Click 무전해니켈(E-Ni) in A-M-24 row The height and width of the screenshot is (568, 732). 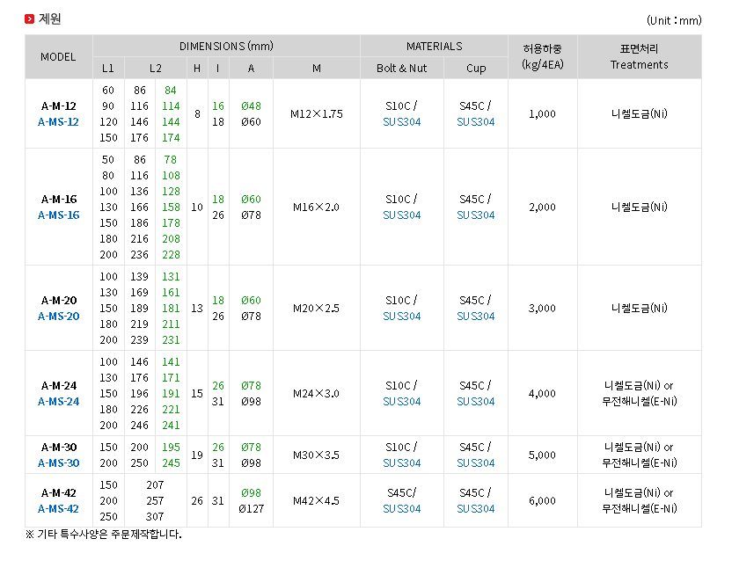click(639, 401)
